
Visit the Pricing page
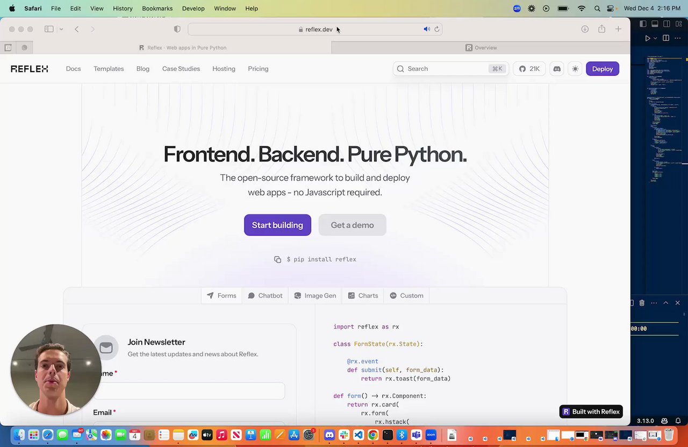coord(258,69)
